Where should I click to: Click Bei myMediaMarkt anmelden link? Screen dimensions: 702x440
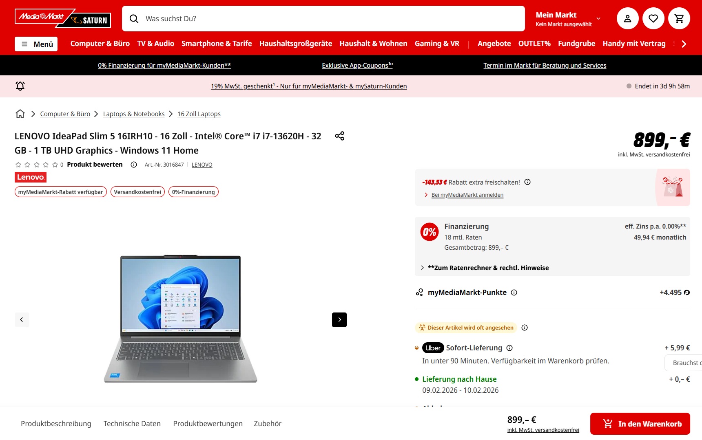coord(467,195)
